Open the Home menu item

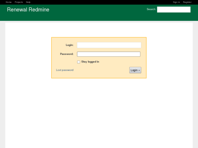[9, 2]
